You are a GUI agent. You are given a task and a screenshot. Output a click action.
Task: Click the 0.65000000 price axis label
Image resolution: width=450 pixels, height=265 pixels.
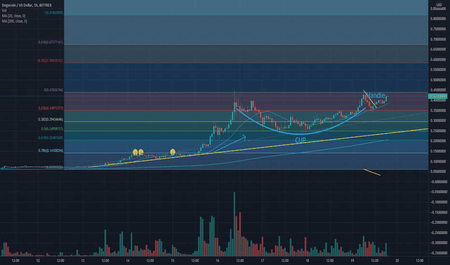pos(438,49)
